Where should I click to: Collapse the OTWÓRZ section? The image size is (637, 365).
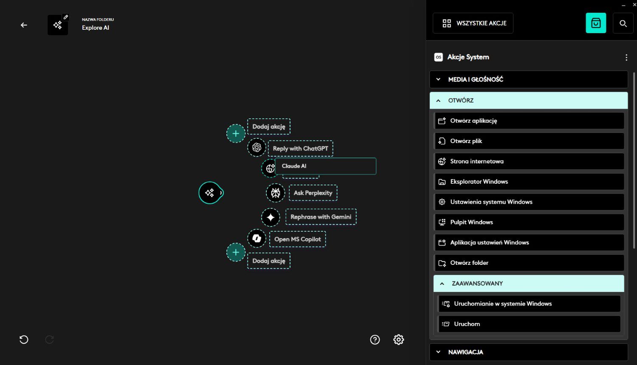(x=528, y=101)
